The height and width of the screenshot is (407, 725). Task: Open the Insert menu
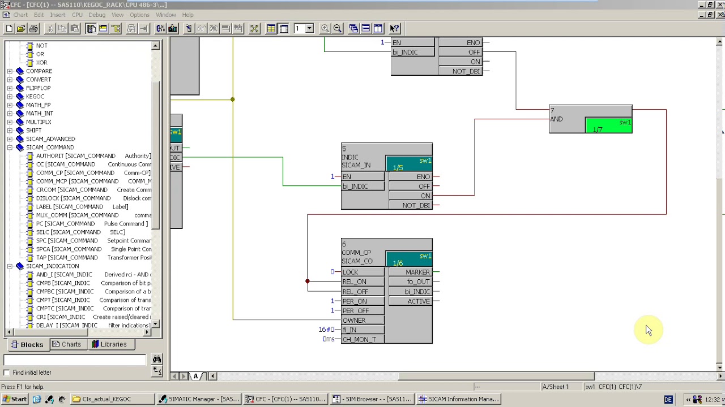(57, 15)
